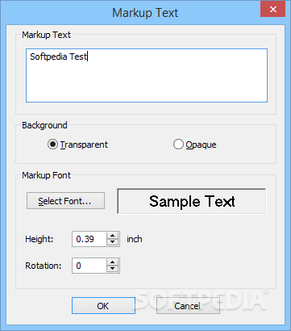Click the Sample Text font preview
This screenshot has width=291, height=331.
(x=192, y=201)
